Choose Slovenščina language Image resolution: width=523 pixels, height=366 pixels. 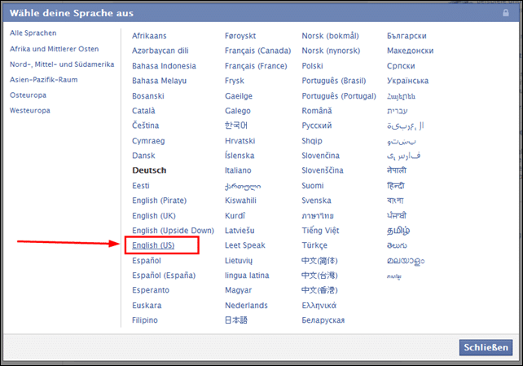(323, 170)
